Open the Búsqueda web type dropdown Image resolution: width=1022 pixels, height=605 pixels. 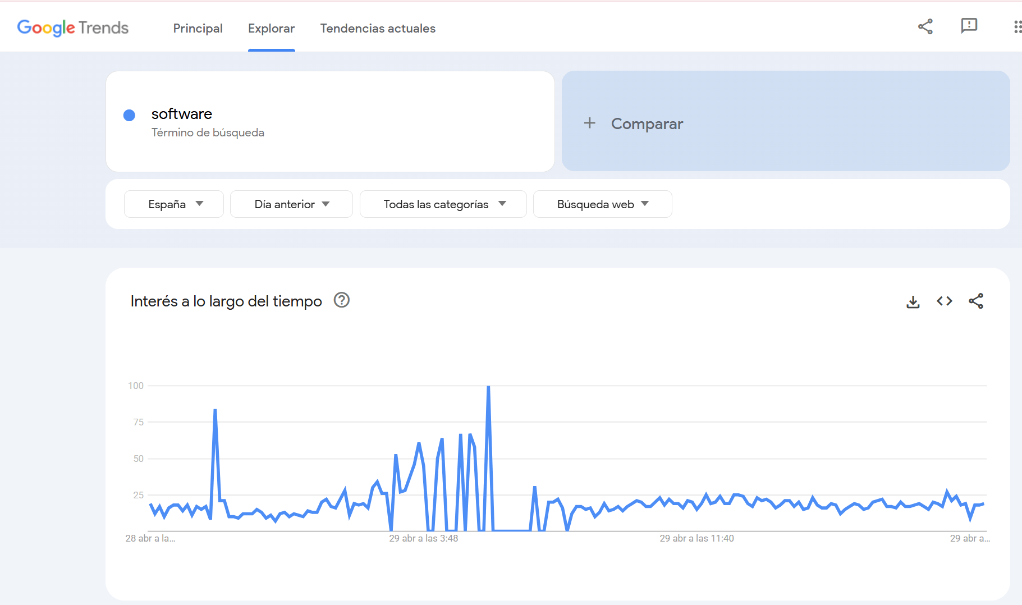603,204
